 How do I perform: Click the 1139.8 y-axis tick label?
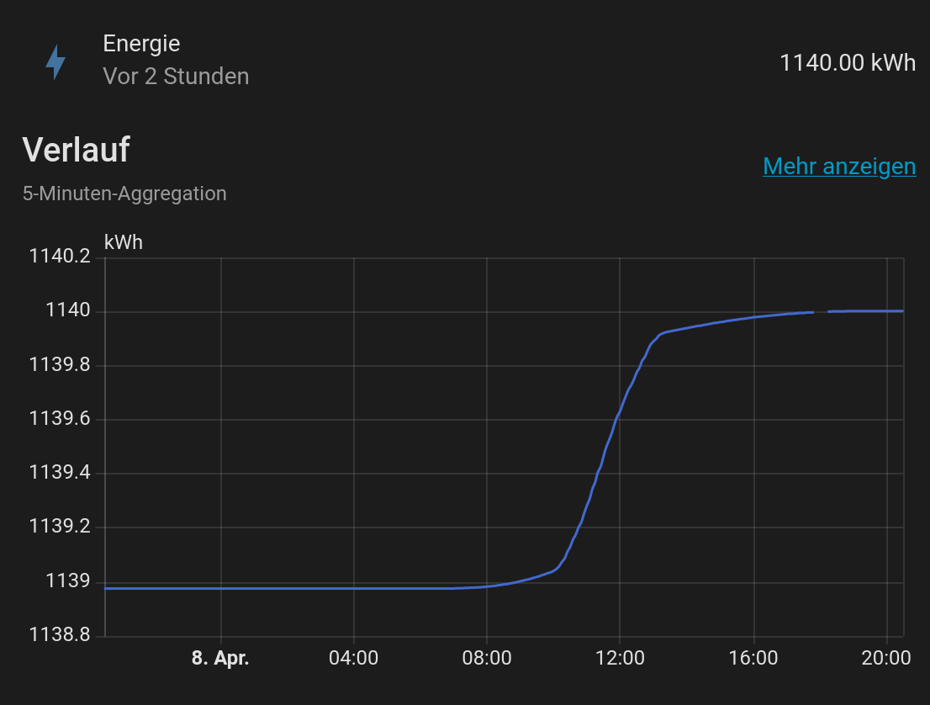pos(60,365)
